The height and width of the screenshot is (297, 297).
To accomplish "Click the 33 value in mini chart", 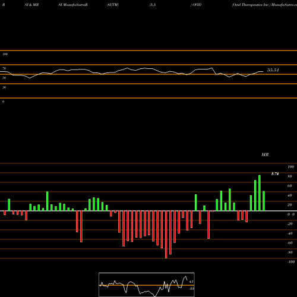I will [x=191, y=289].
